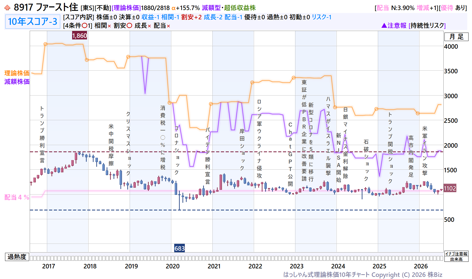The height and width of the screenshot is (279, 472).
Task: Click the トランプ関税ショック event annotation
Action: [x=390, y=148]
